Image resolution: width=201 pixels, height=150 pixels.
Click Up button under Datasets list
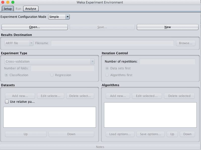point(26,134)
